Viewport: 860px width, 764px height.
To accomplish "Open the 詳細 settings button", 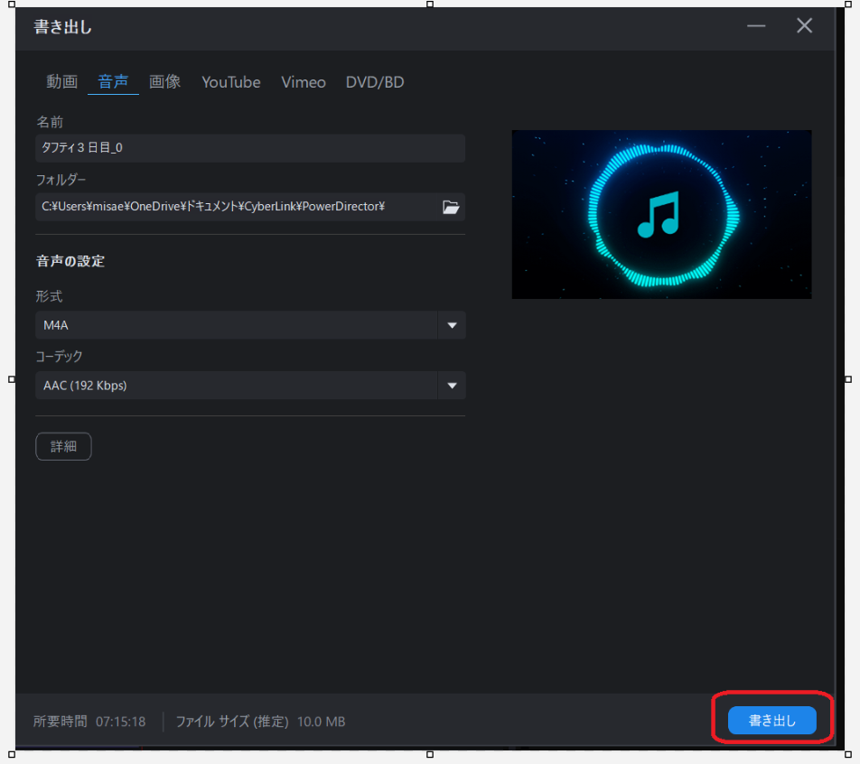I will pos(63,446).
